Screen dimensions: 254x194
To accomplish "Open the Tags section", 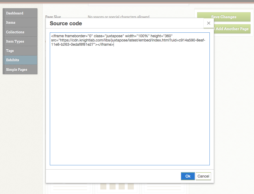I will (20, 51).
